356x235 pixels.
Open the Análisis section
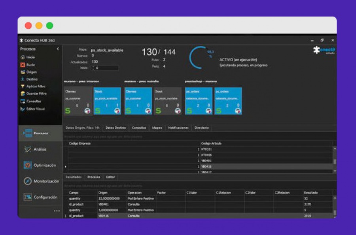[x=40, y=149]
